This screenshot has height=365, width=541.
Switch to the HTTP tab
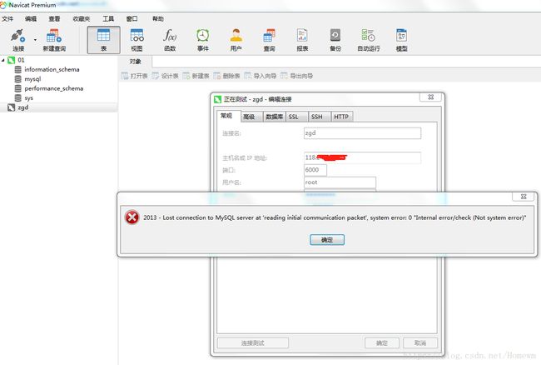tap(341, 117)
